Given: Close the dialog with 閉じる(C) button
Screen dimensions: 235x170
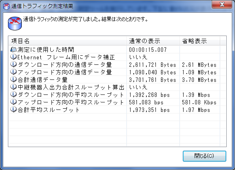Looking at the screenshot, I should tap(205, 156).
